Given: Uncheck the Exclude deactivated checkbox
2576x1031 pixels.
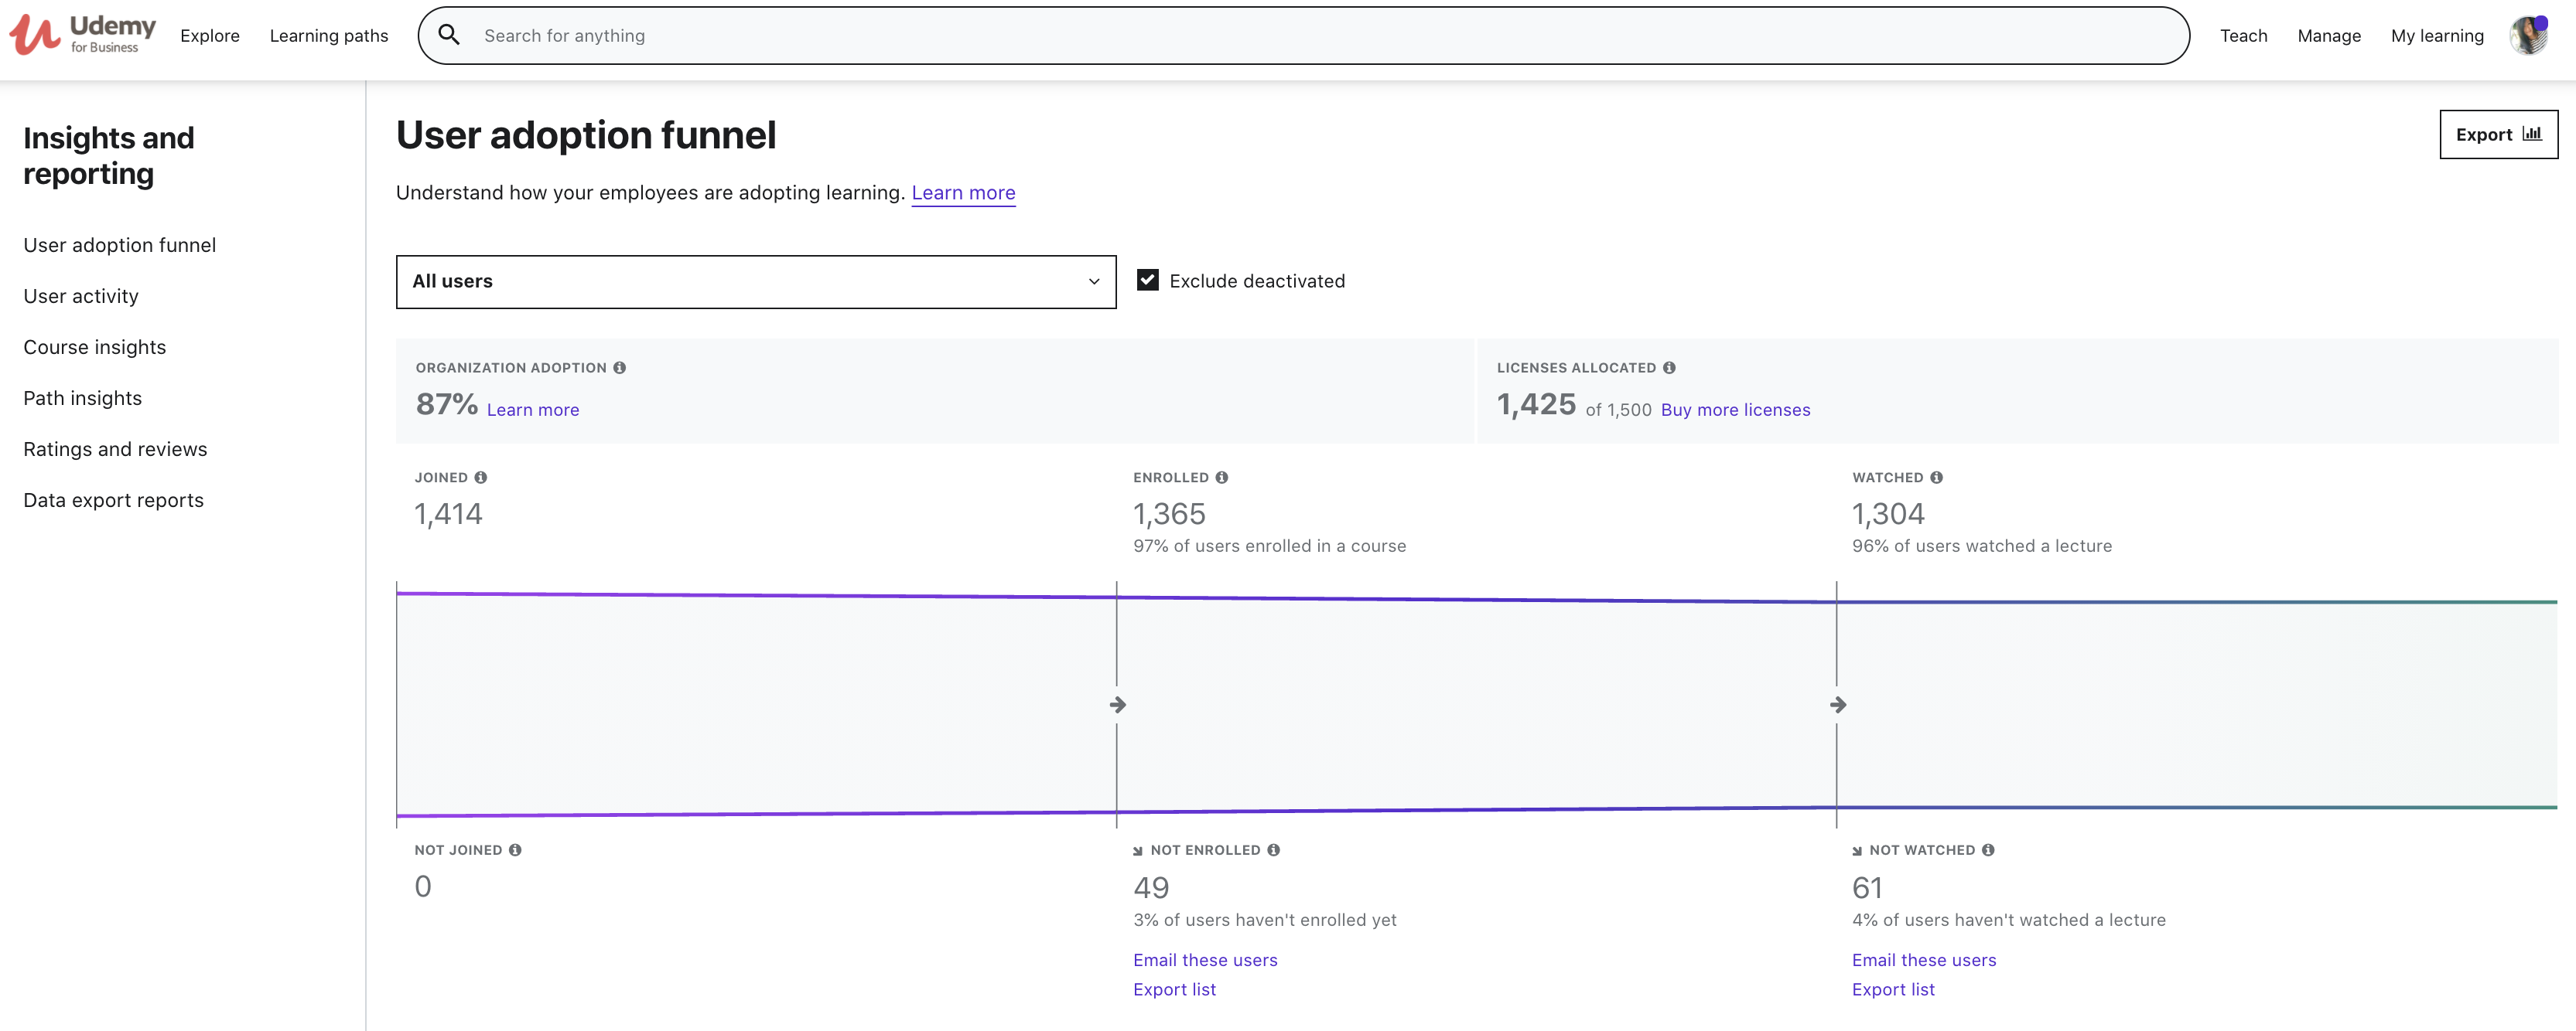Looking at the screenshot, I should click(x=1148, y=281).
